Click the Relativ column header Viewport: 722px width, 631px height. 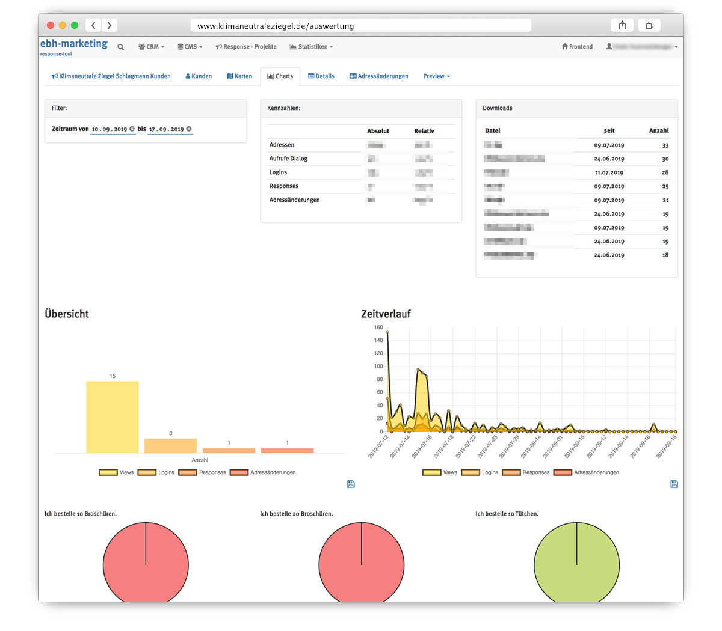[424, 131]
